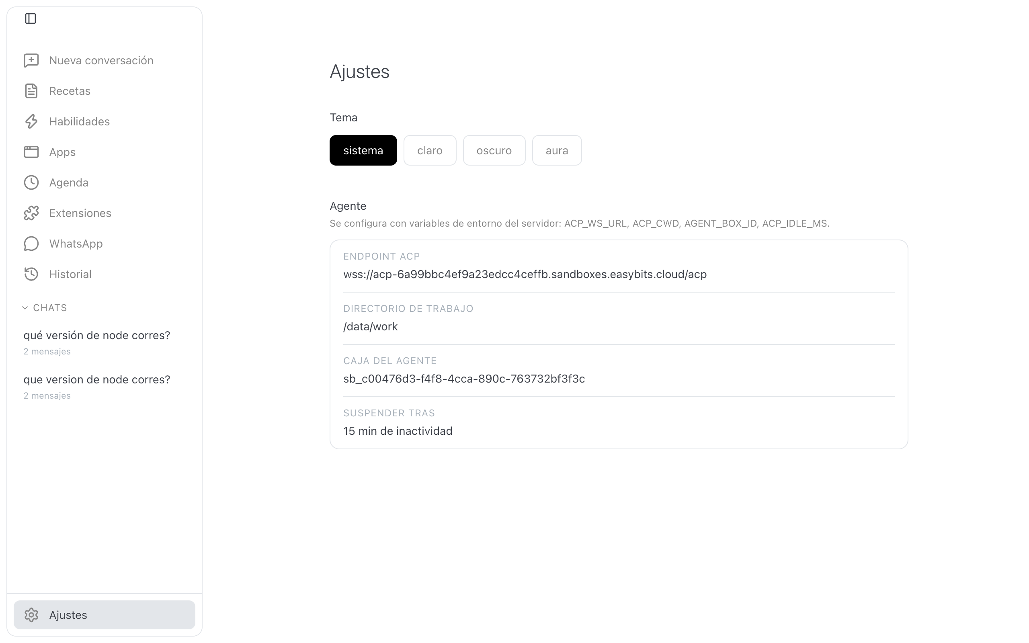Open the Apps window icon
This screenshot has height=643, width=1029.
pos(31,152)
